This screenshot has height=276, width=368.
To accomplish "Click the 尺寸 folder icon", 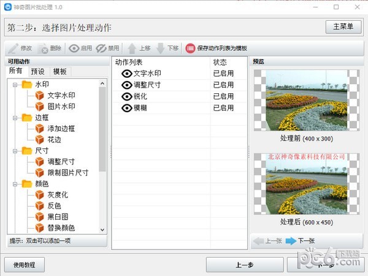I will click(x=27, y=150).
